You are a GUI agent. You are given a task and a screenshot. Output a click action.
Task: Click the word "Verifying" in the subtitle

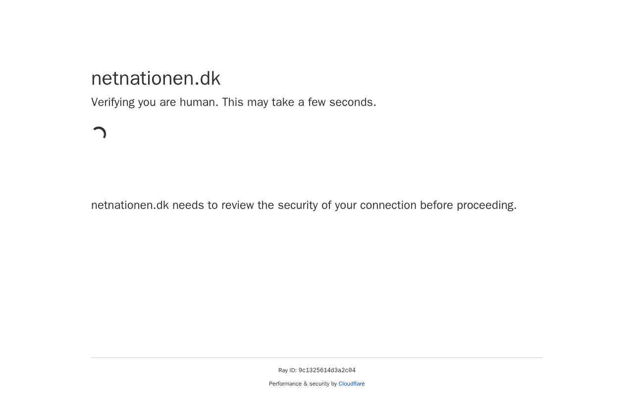(x=113, y=102)
